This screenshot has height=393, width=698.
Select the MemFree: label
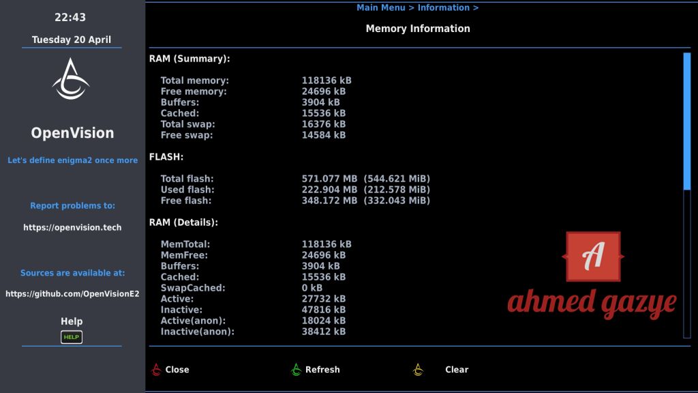click(184, 255)
